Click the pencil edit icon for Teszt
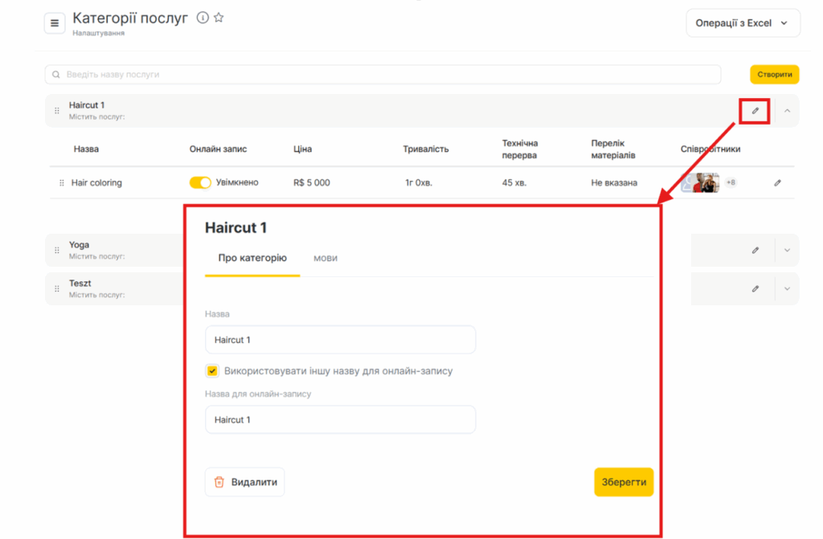The height and width of the screenshot is (539, 823). point(755,288)
